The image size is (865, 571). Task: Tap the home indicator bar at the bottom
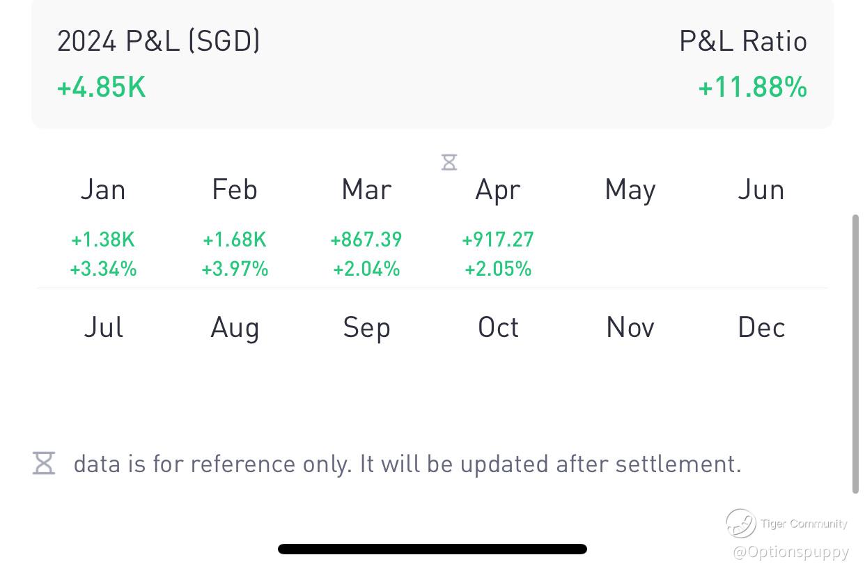tap(432, 549)
